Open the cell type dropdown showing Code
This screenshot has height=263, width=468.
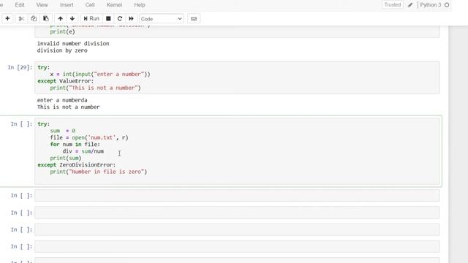point(162,19)
